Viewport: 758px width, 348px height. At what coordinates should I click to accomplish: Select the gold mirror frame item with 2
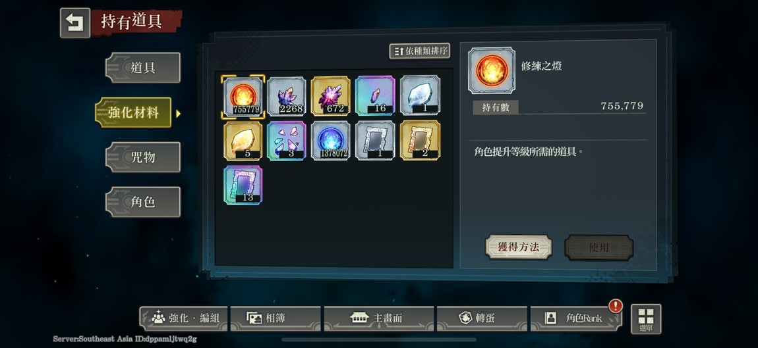[x=420, y=141]
